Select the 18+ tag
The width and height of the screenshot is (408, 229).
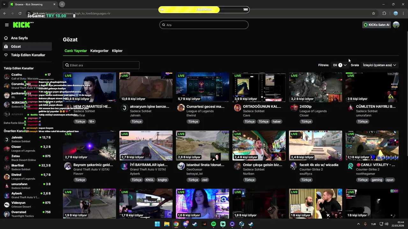pyautogui.click(x=92, y=121)
